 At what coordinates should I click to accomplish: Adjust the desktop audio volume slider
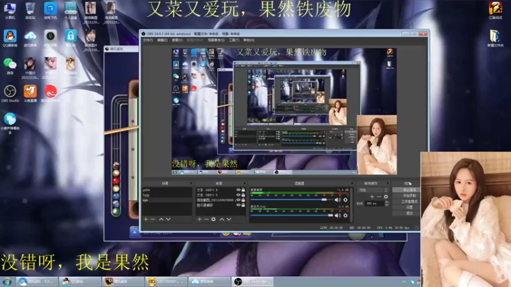(x=292, y=200)
